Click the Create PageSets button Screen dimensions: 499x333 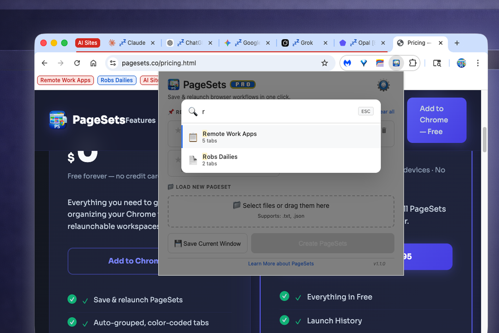323,243
